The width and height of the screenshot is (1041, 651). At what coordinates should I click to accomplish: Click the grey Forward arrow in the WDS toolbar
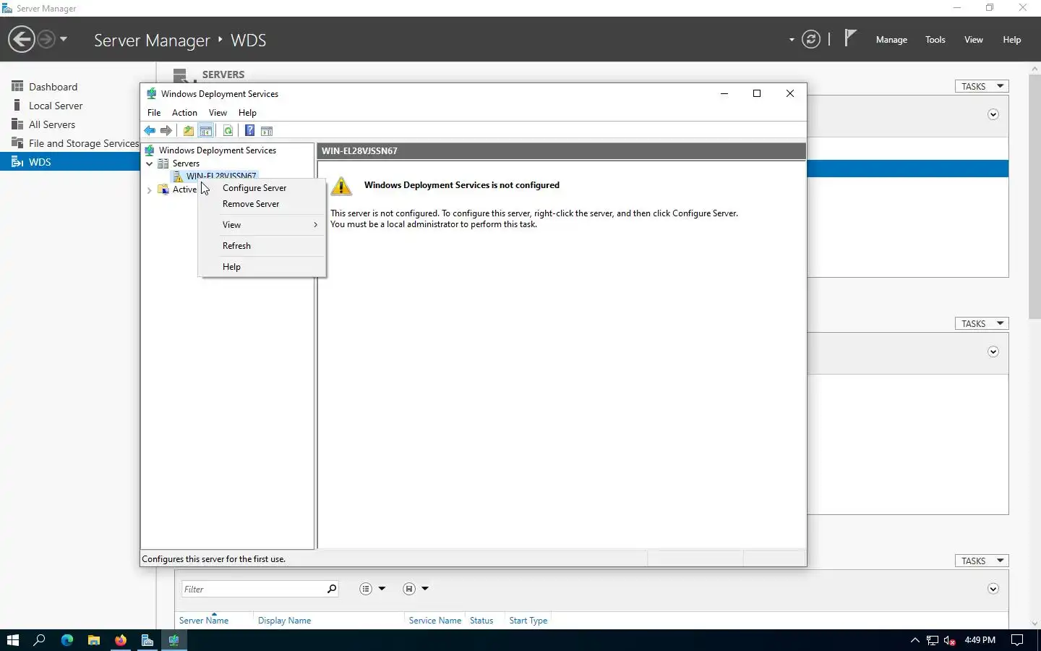pyautogui.click(x=166, y=131)
